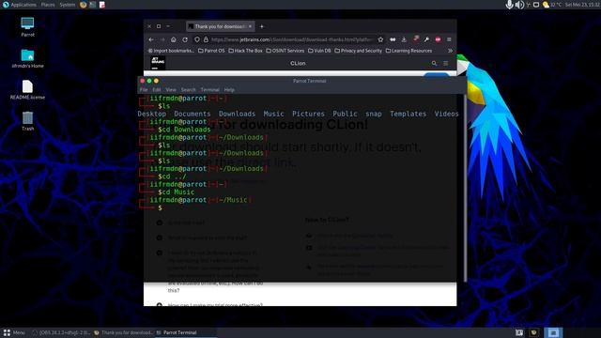Launch terminal from the top panel launcher

[93, 5]
